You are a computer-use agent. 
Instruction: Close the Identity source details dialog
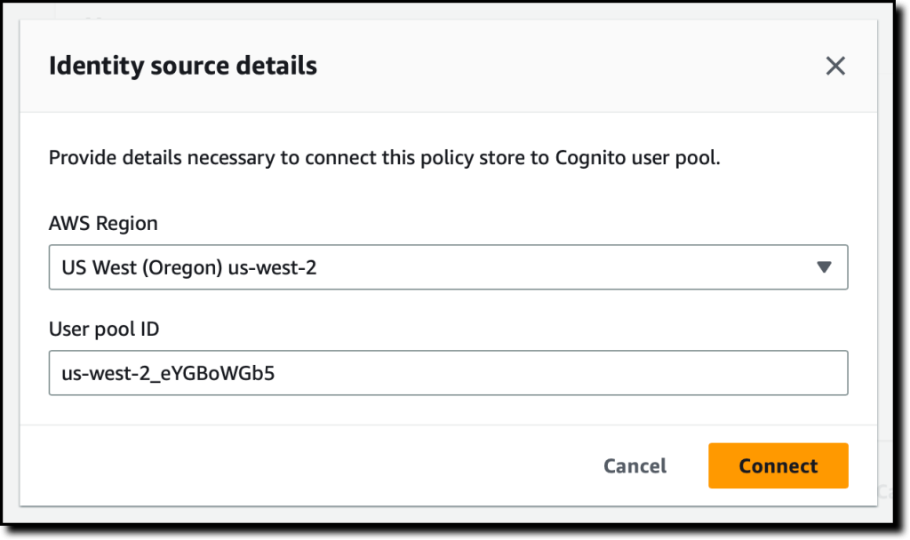835,65
